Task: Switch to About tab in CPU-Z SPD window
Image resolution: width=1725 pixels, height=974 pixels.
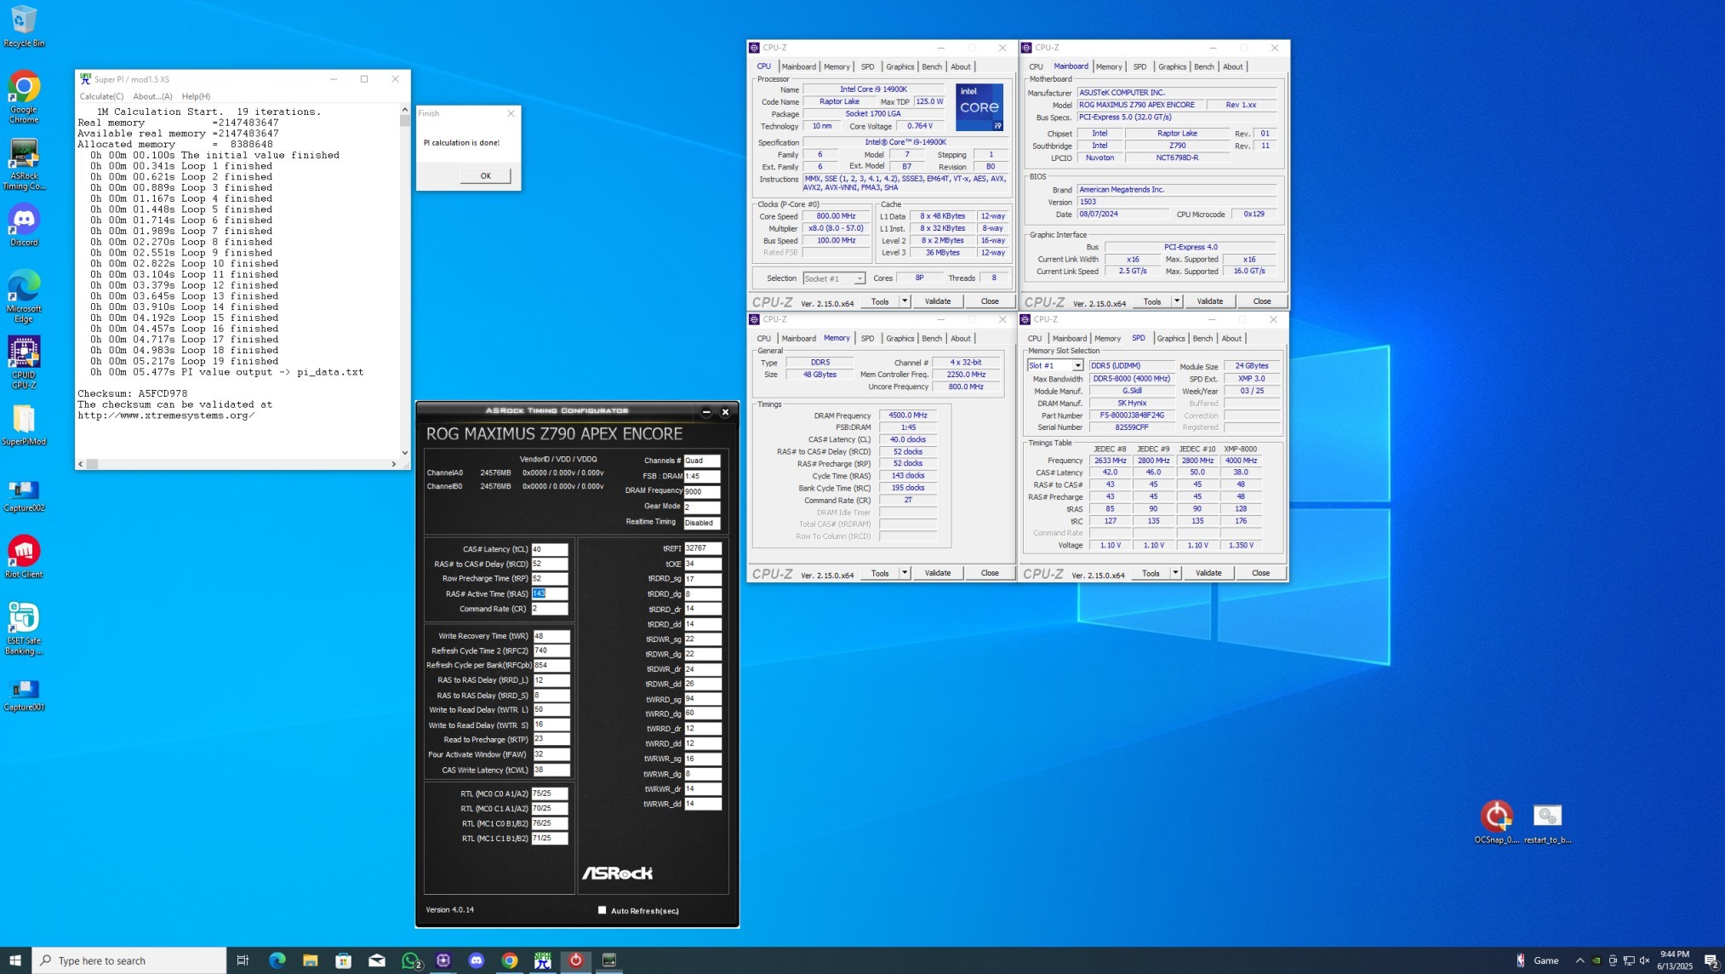Action: 1231,338
